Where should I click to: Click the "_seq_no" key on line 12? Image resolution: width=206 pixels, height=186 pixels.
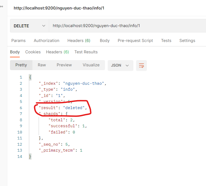[49, 145]
